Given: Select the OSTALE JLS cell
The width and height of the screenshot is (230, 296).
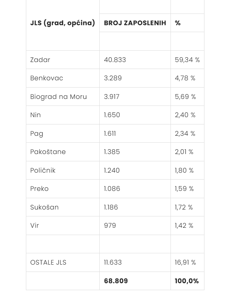Looking at the screenshot, I should click(48, 262).
